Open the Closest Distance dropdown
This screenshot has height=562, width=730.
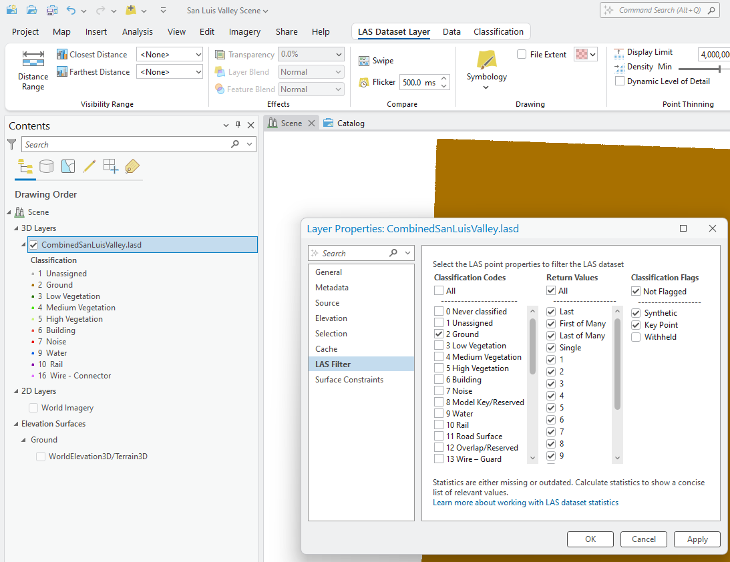pyautogui.click(x=169, y=55)
